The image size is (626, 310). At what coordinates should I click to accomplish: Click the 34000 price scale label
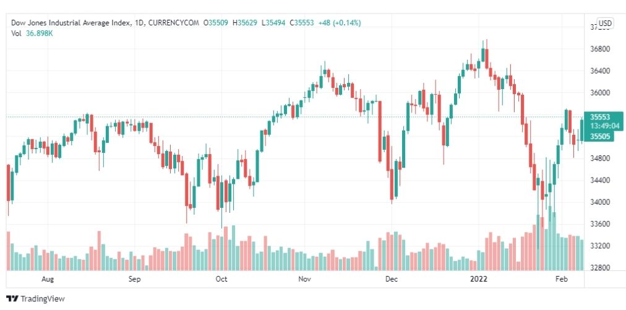599,202
